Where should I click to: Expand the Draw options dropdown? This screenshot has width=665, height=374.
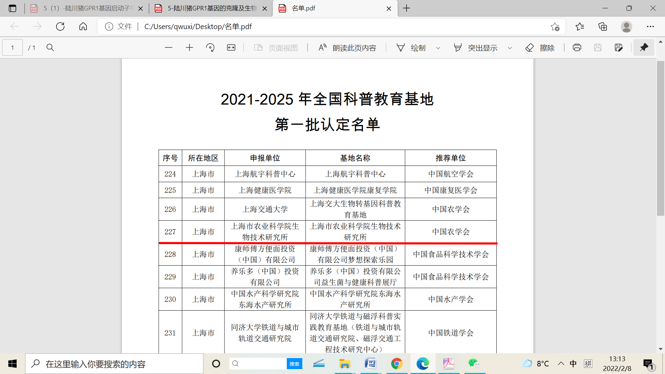[x=438, y=48]
